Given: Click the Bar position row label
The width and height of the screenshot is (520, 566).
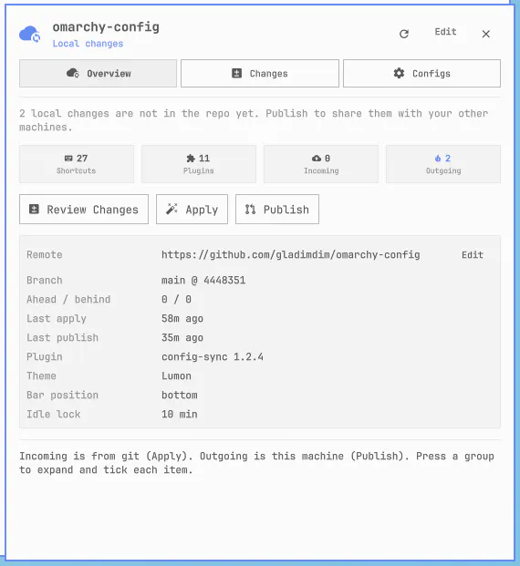Looking at the screenshot, I should coord(63,396).
